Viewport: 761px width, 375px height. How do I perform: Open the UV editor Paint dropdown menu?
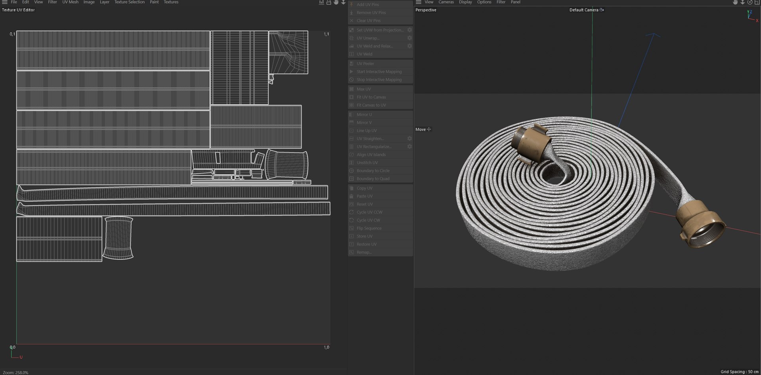[x=154, y=2]
